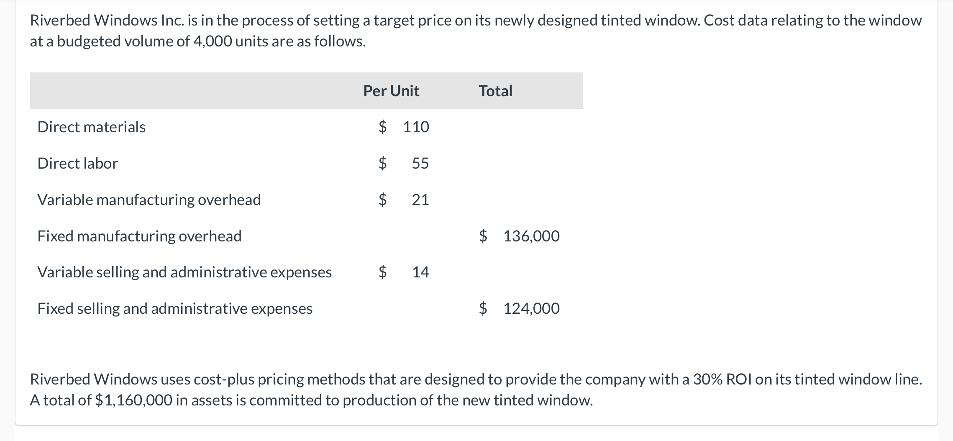The height and width of the screenshot is (441, 953).
Task: Click the 136,000 fixed overhead total
Action: coord(531,236)
